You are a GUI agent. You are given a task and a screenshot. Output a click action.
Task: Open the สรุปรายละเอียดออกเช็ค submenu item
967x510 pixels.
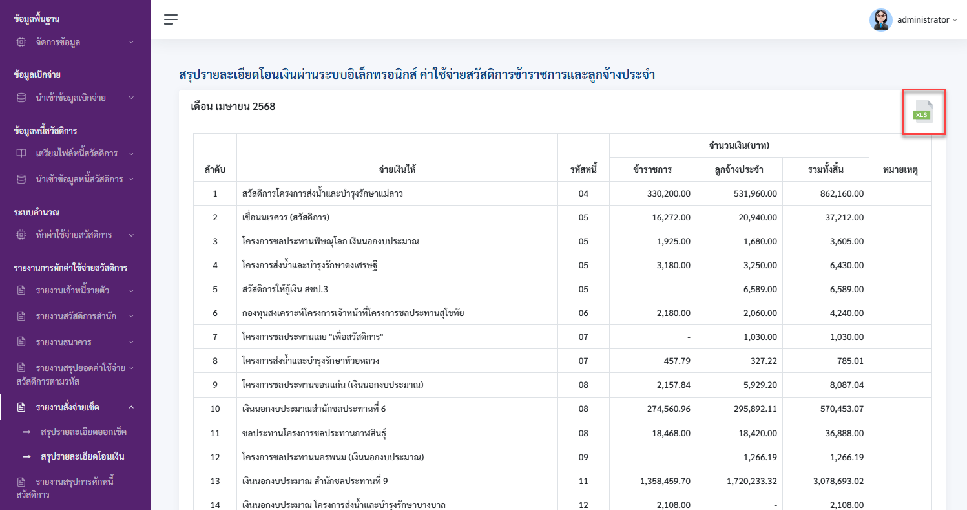[x=83, y=432]
